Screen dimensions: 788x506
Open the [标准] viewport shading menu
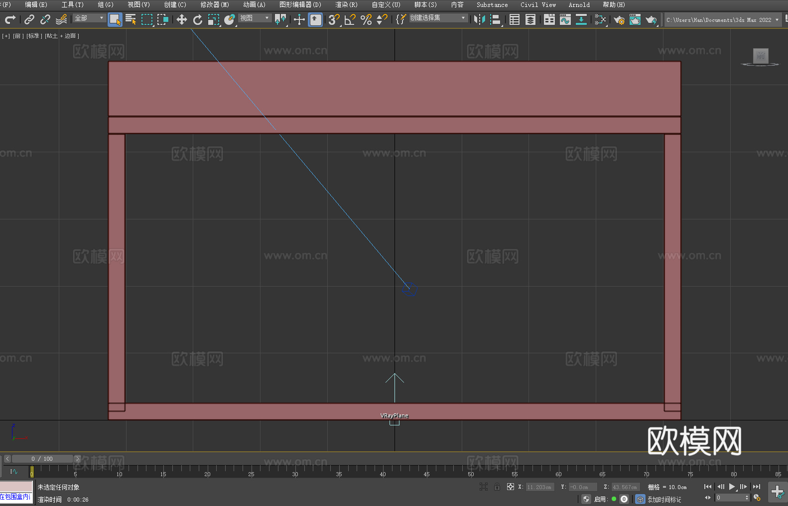tap(34, 36)
